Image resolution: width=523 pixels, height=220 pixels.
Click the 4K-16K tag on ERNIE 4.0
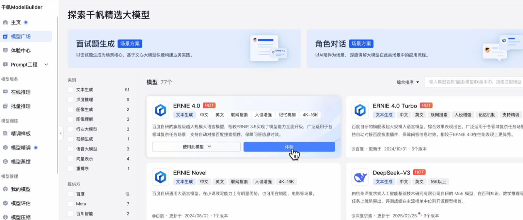click(310, 115)
